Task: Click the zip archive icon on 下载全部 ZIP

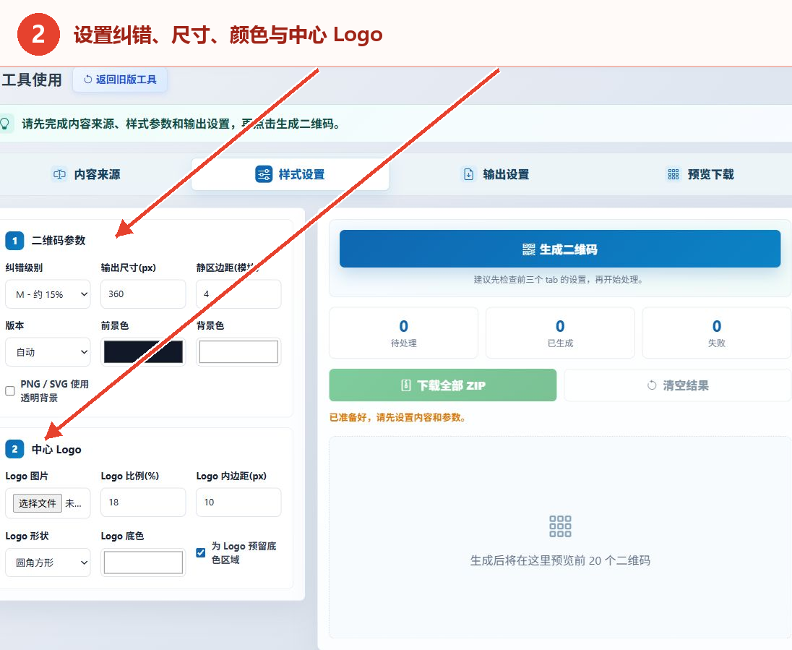Action: pyautogui.click(x=406, y=385)
